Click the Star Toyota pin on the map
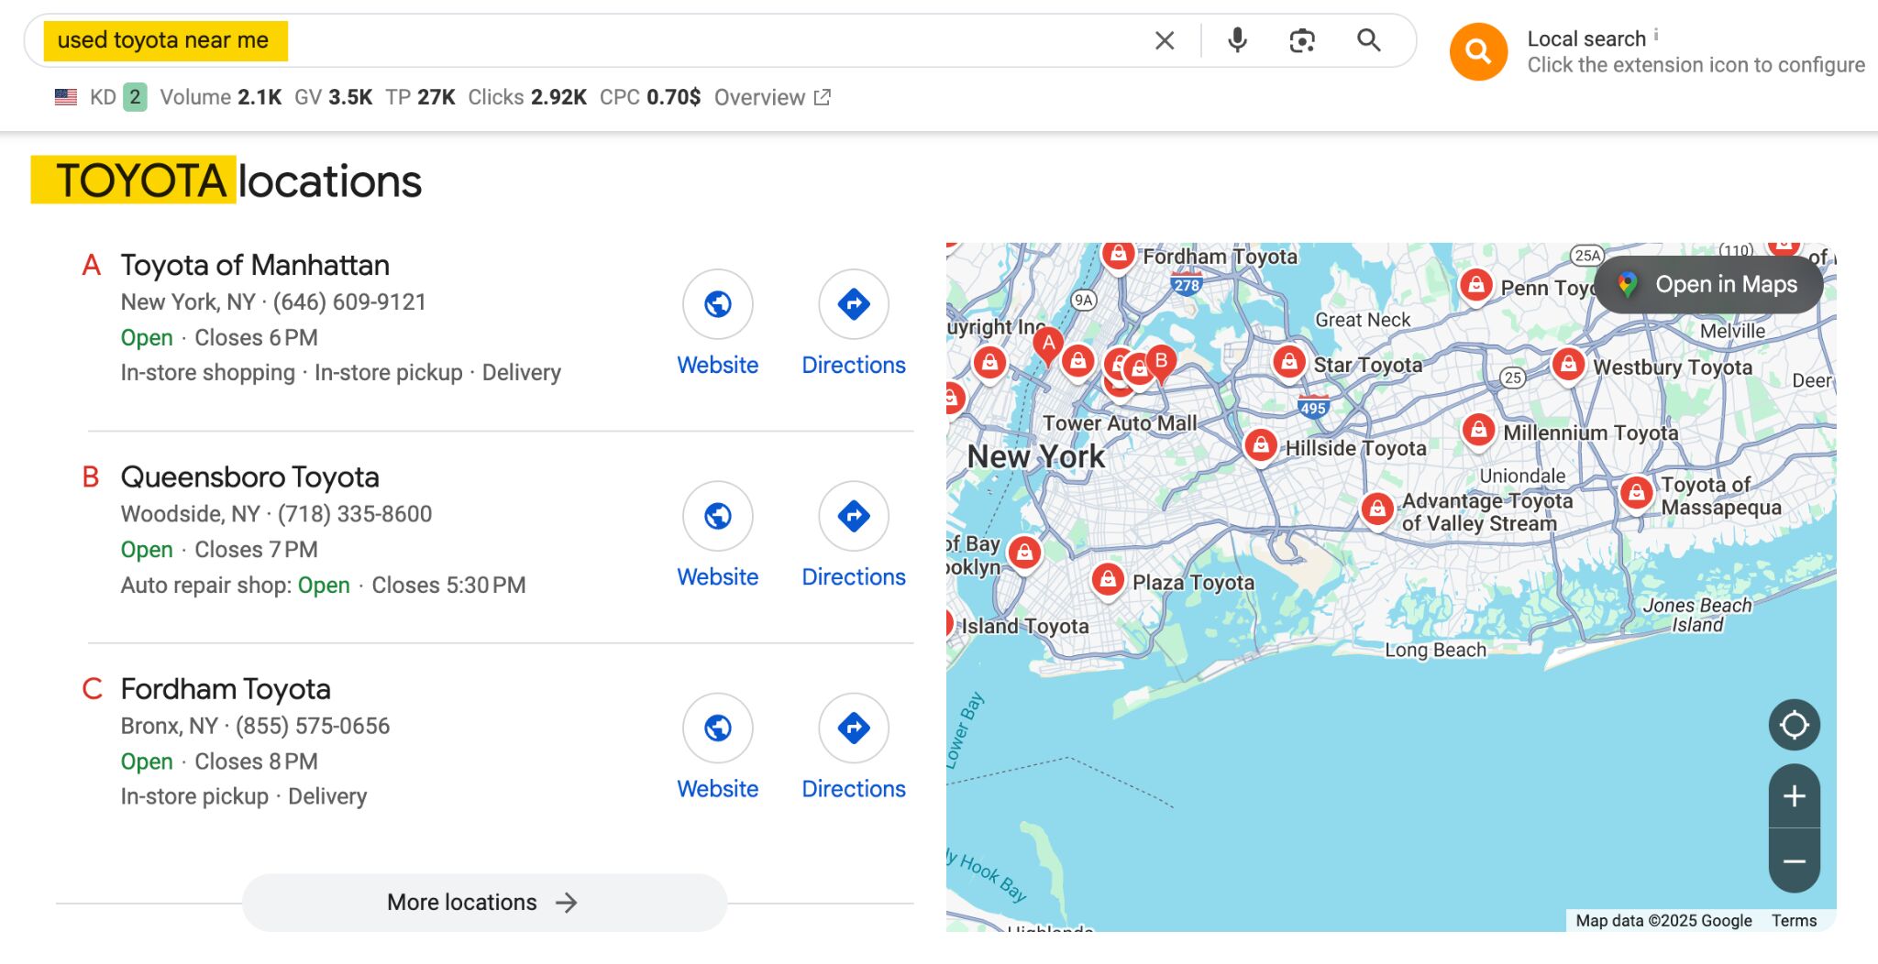 point(1289,363)
